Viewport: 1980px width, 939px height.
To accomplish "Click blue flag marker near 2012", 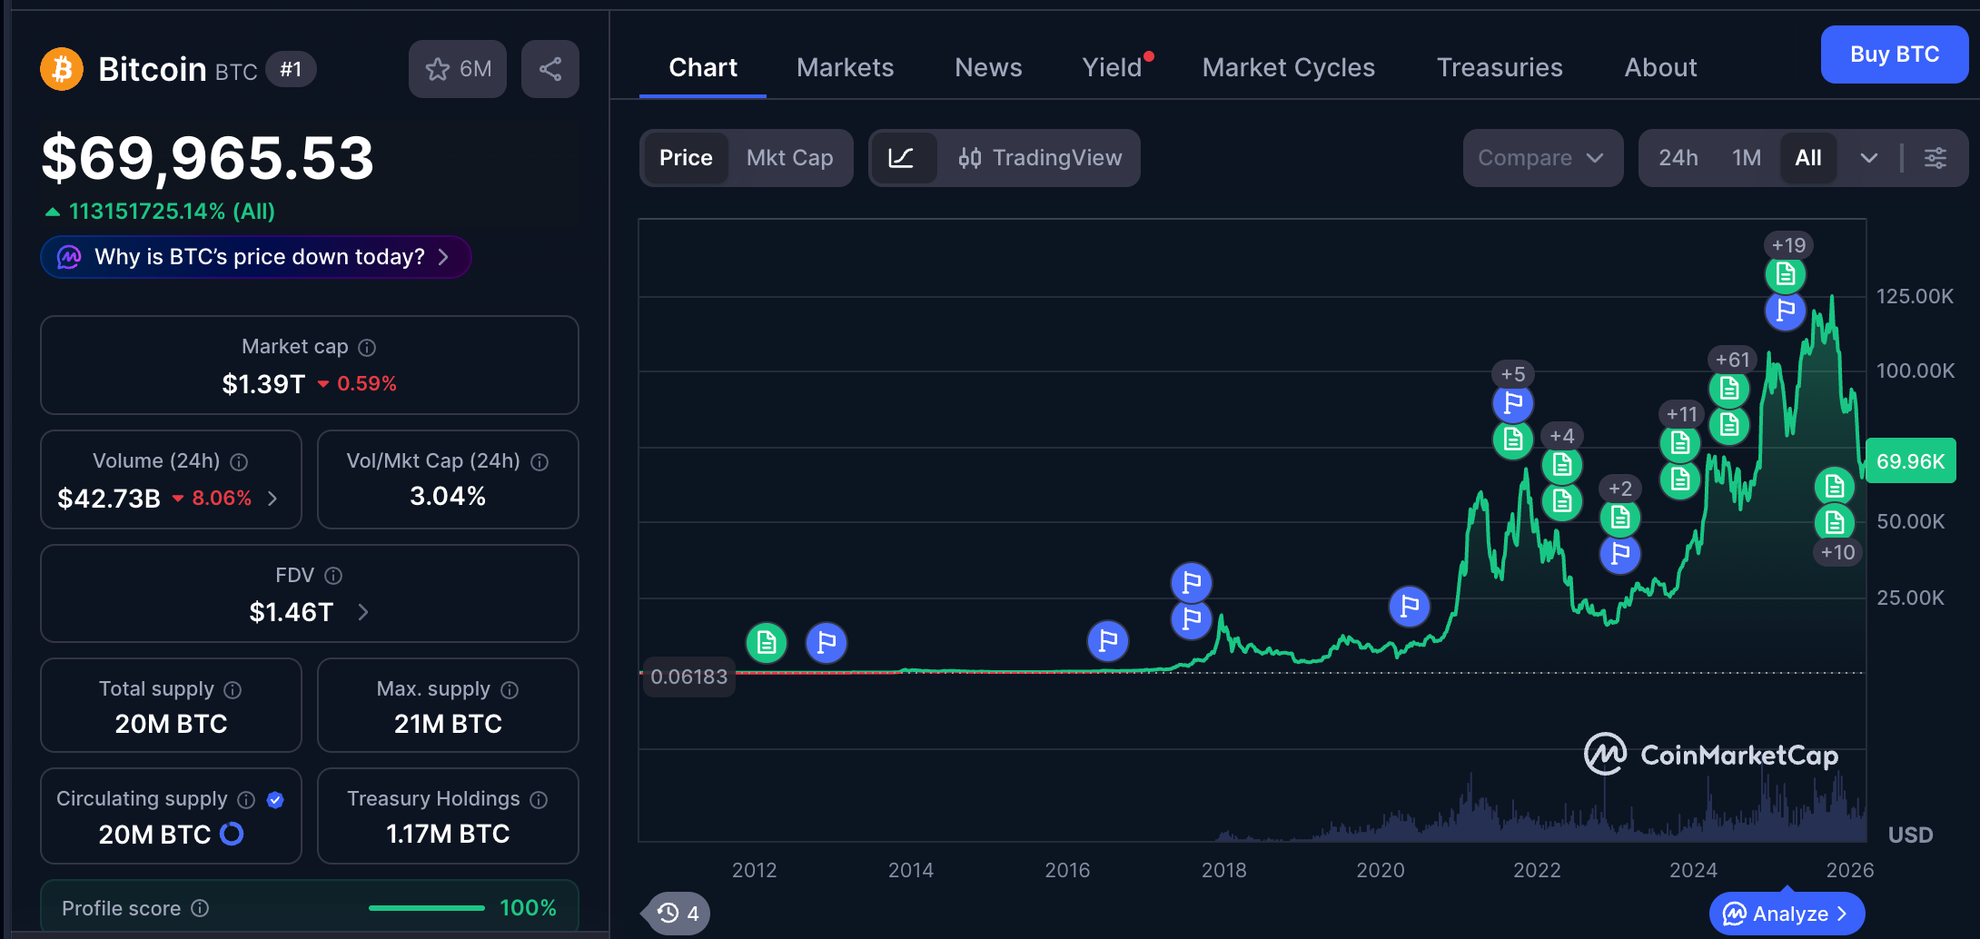I will pos(827,643).
